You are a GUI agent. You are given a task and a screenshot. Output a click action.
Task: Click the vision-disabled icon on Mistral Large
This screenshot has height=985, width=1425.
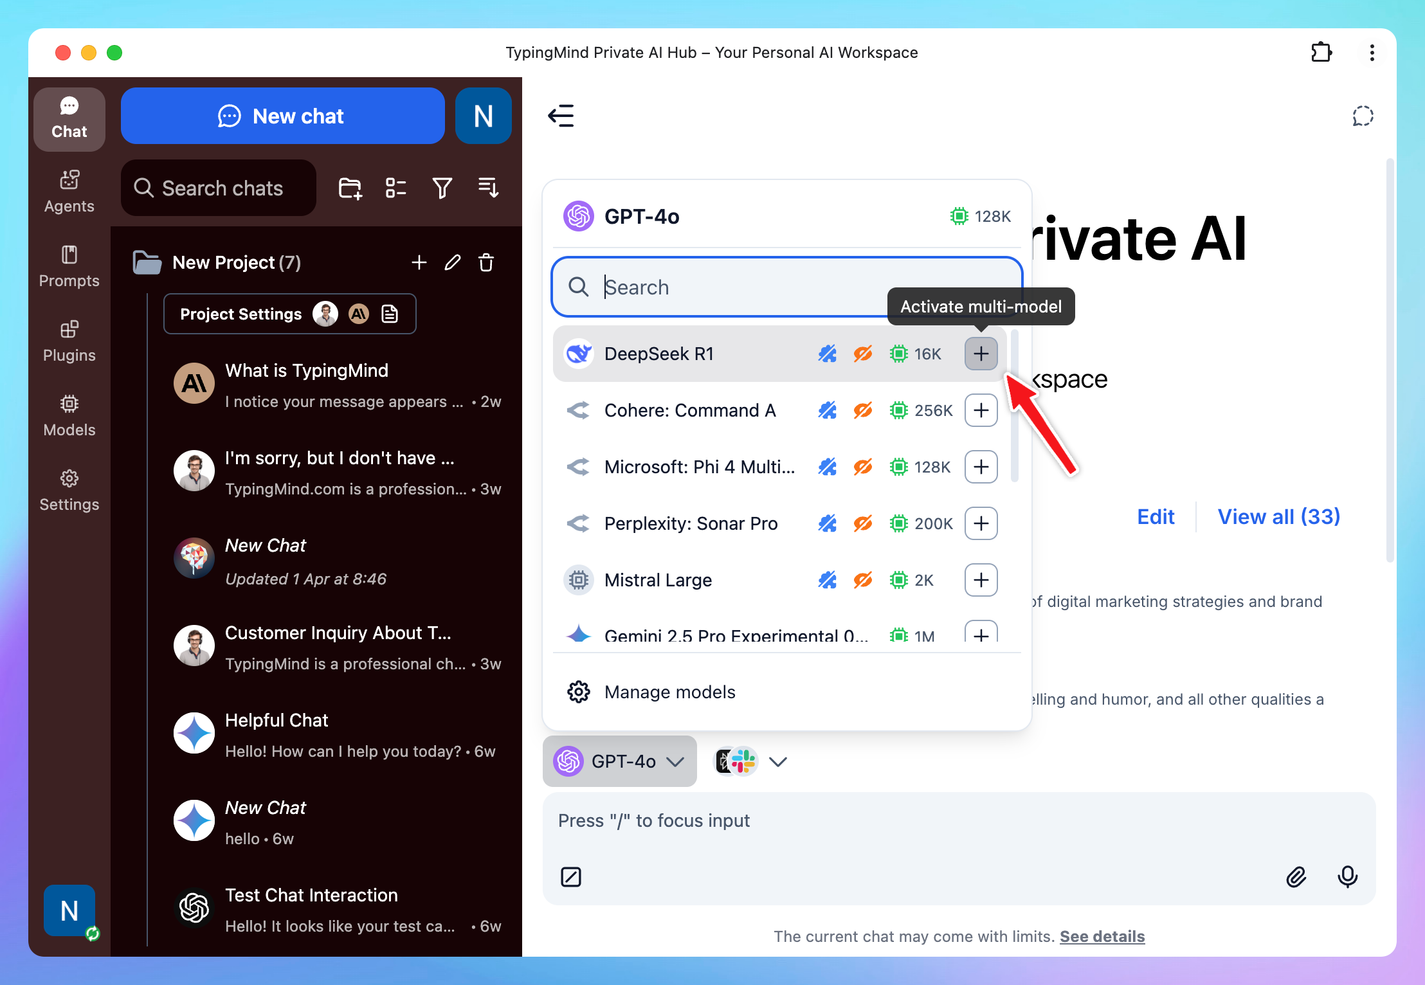tap(862, 580)
